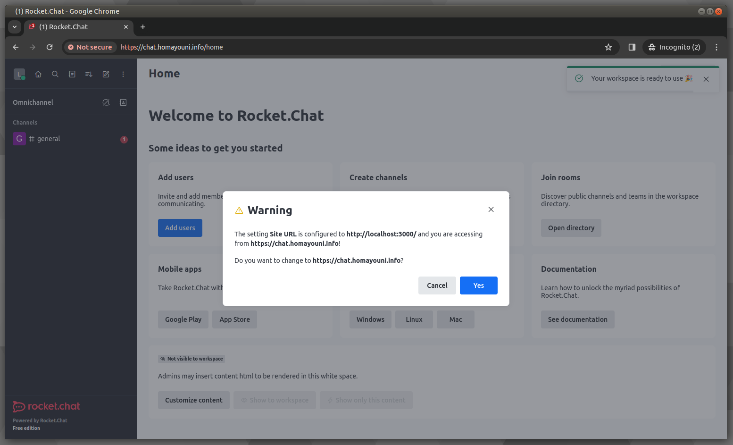The image size is (733, 445).
Task: Click success check icon in notification
Action: click(579, 78)
